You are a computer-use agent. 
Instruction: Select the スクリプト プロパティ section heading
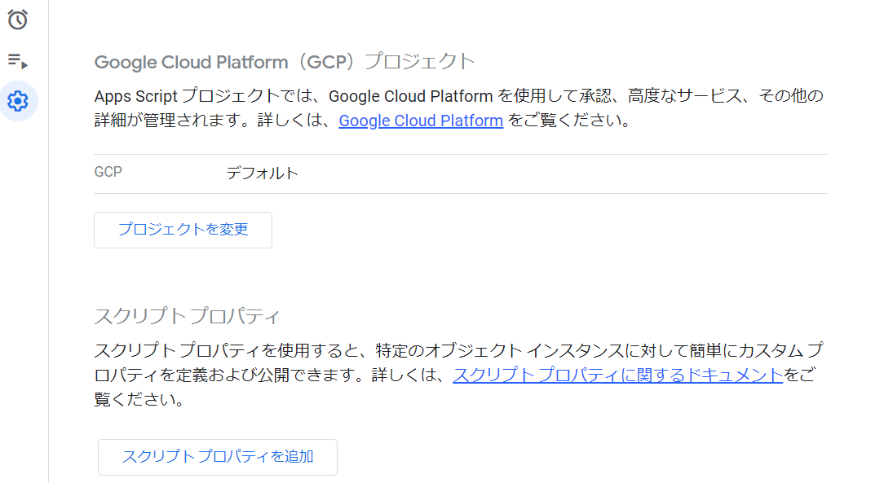[187, 316]
